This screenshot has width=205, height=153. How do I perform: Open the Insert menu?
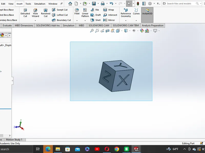19,4
